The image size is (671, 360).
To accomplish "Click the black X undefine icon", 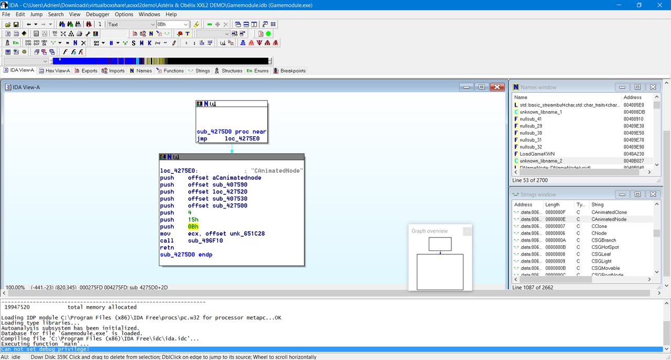I will [x=83, y=43].
